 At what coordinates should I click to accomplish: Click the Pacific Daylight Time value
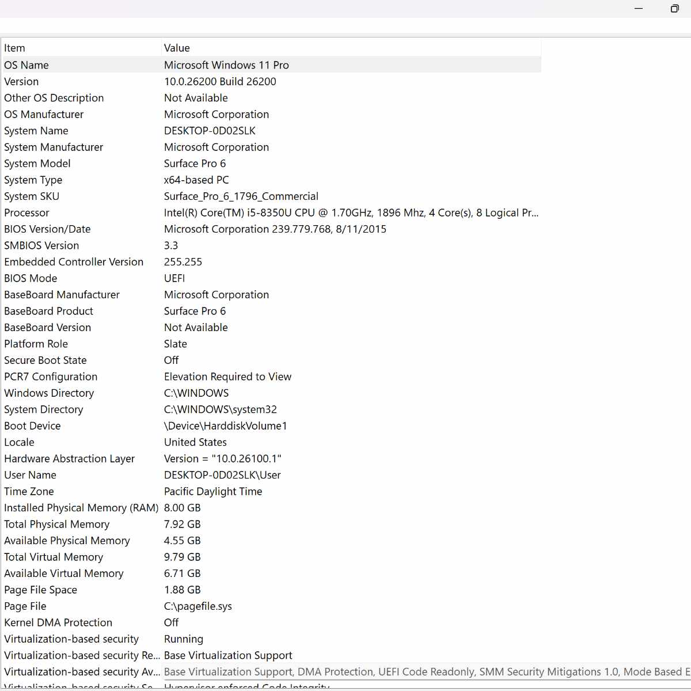pos(213,492)
